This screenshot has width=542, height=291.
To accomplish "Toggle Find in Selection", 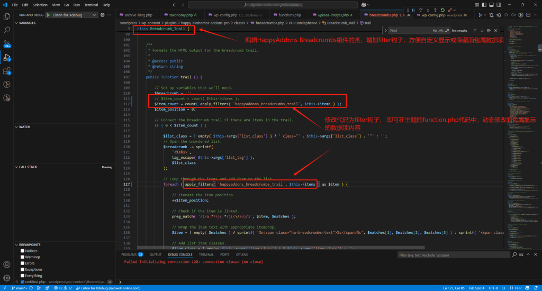I will pyautogui.click(x=489, y=30).
